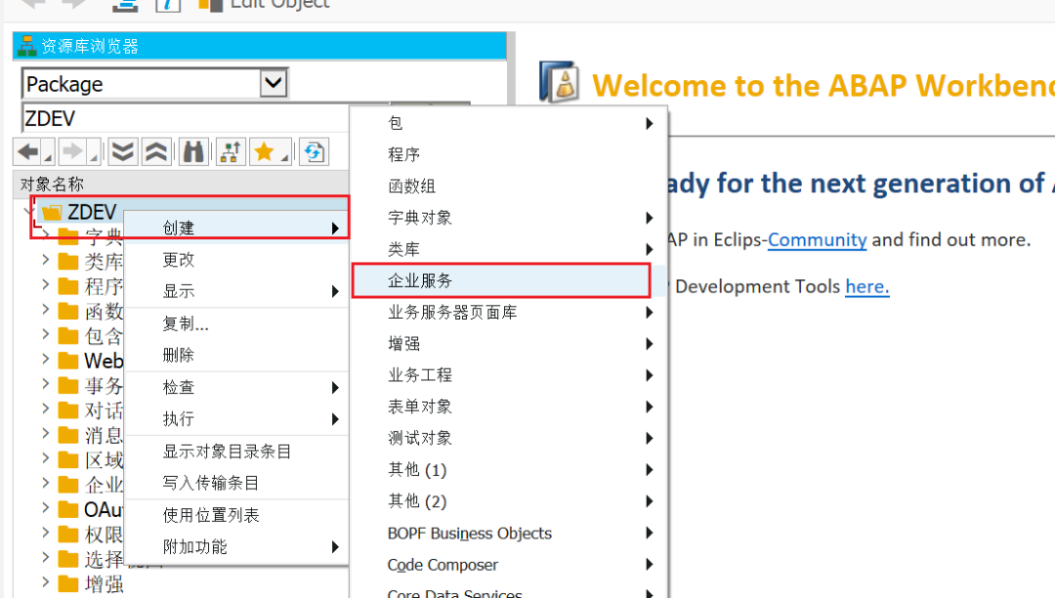Choose 更改 in the context menu

(236, 259)
